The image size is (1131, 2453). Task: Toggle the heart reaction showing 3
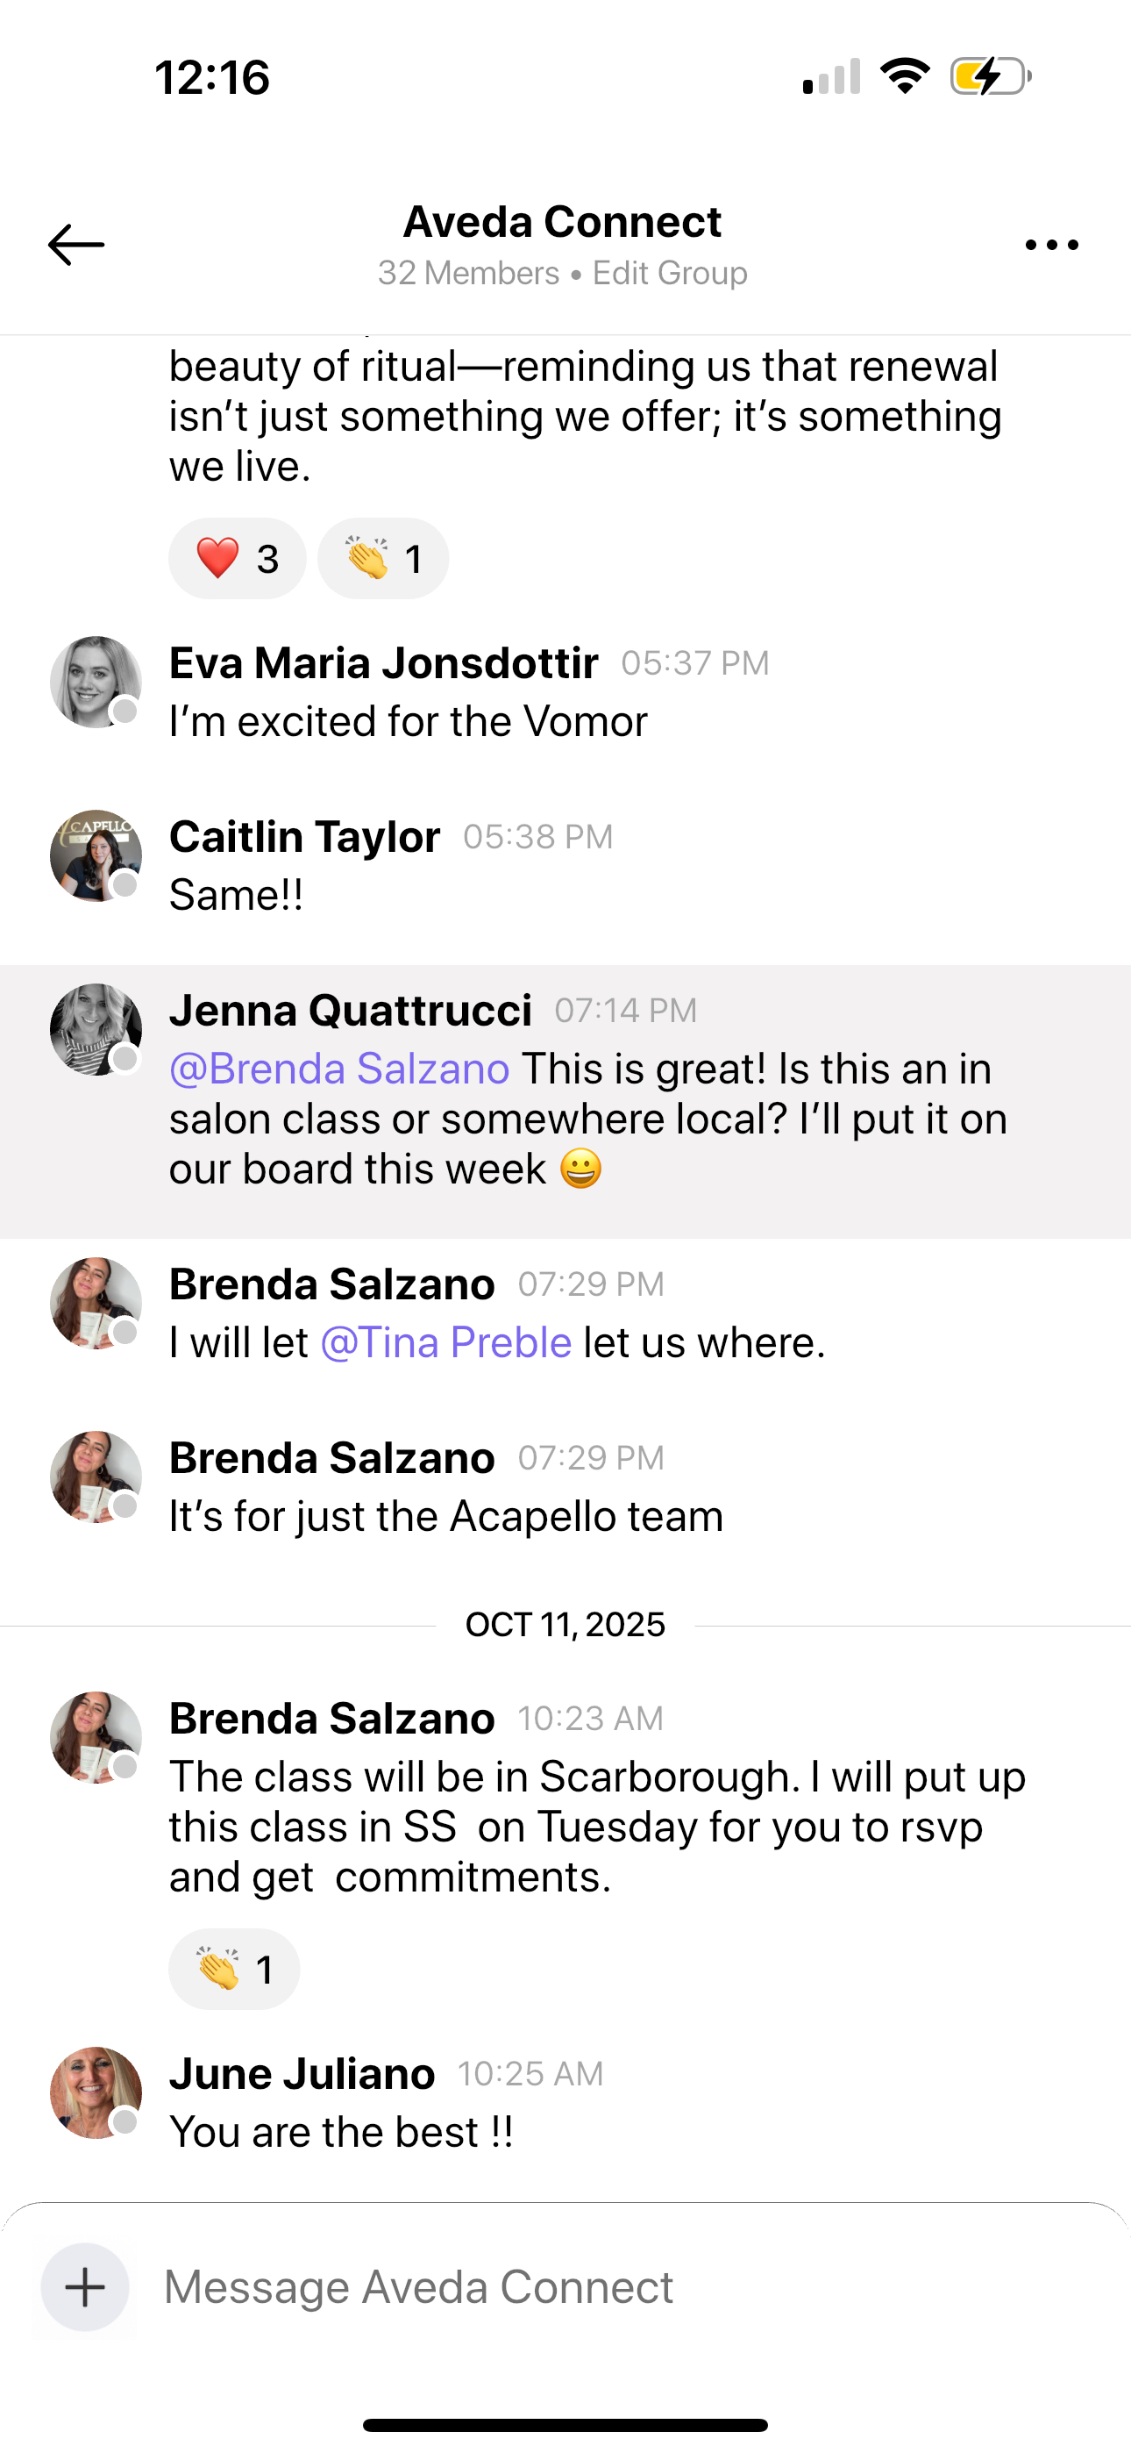pyautogui.click(x=237, y=558)
